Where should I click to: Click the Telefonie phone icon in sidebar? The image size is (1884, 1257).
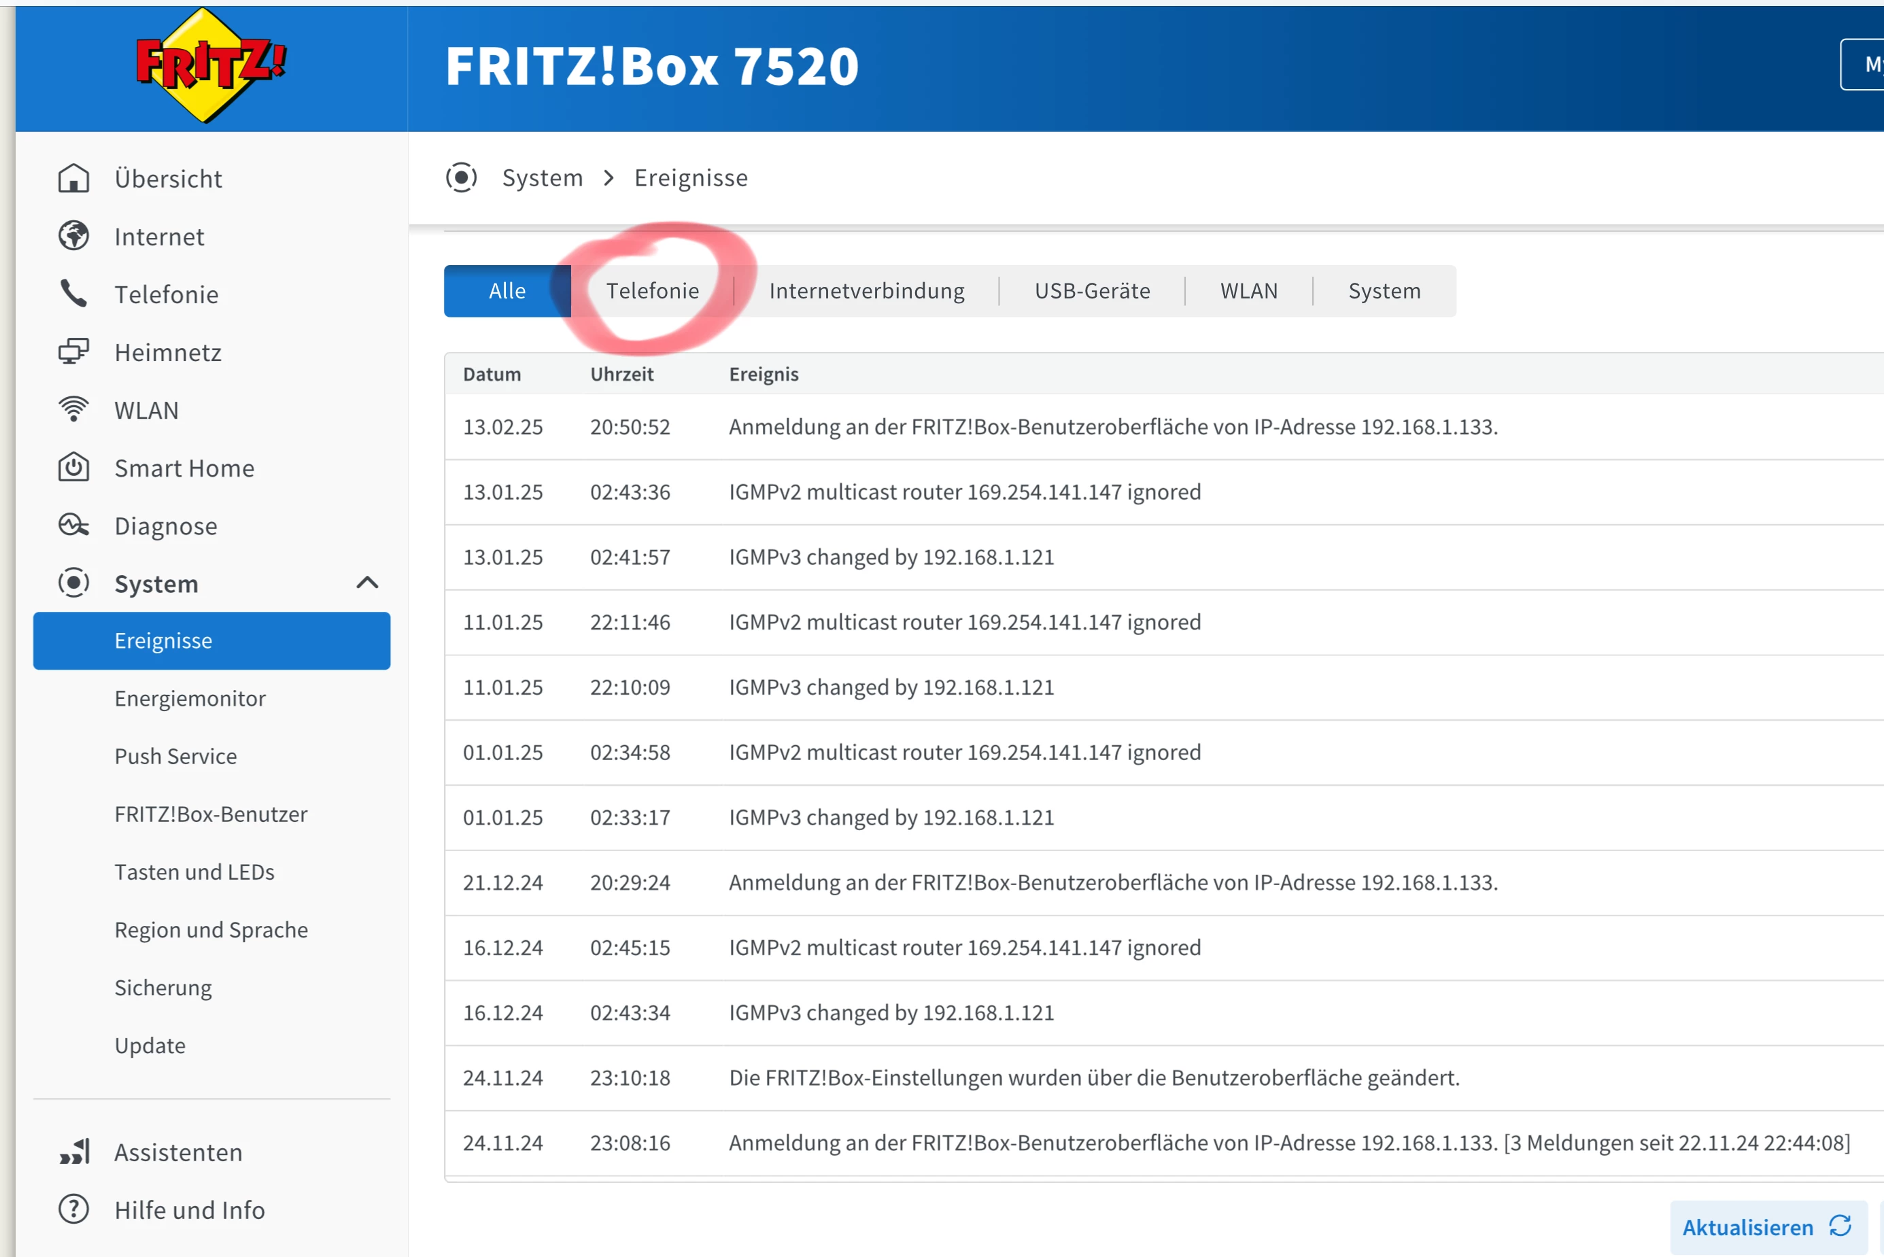(x=73, y=294)
